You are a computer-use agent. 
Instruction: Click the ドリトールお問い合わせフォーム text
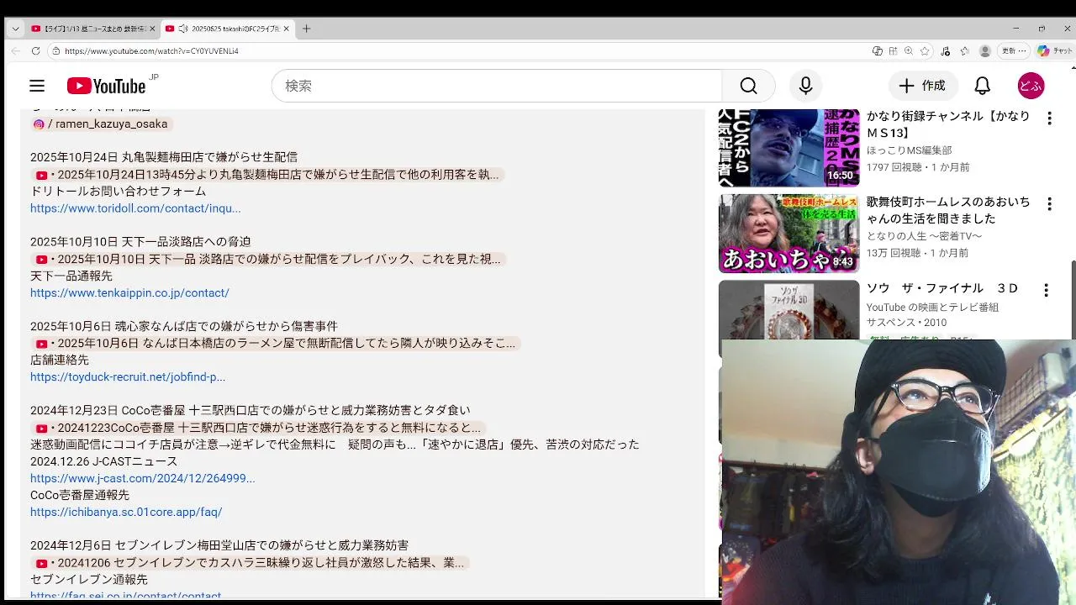[x=119, y=192]
